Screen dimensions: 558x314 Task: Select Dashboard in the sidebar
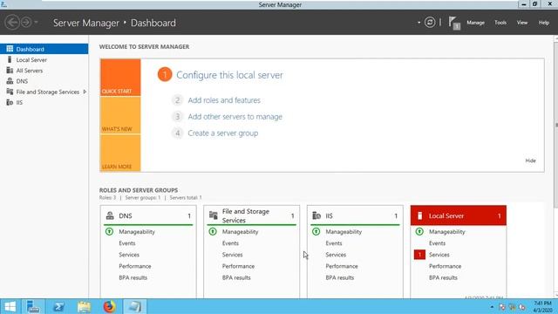(x=44, y=49)
